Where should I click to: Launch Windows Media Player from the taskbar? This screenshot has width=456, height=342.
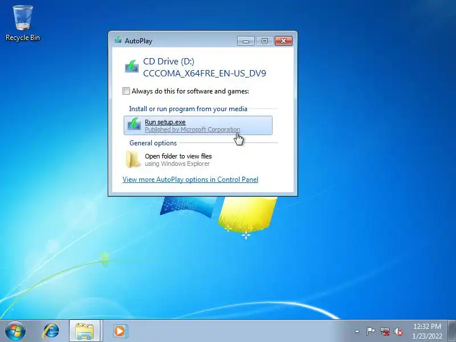[120, 331]
